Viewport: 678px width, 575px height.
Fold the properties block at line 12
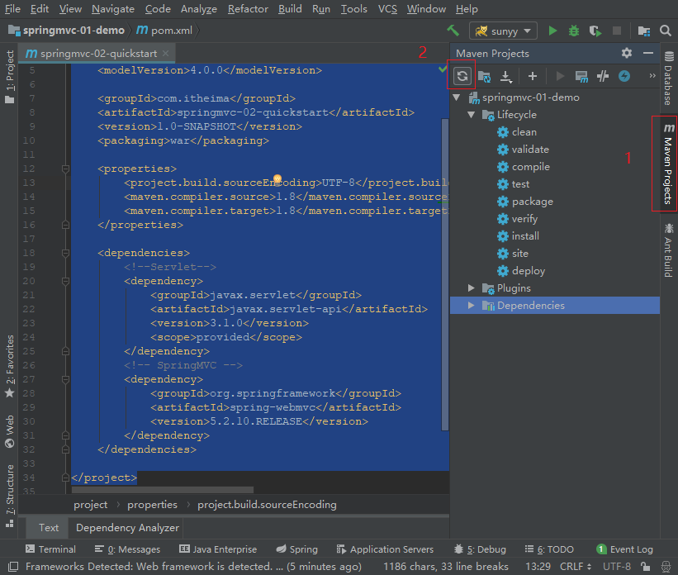tap(65, 169)
